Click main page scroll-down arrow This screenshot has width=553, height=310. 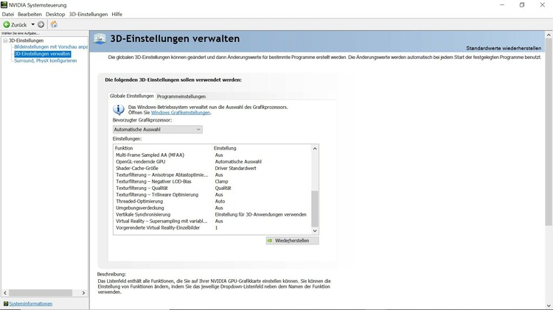coord(549,306)
